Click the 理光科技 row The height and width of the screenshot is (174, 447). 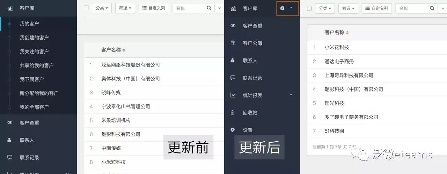[x=377, y=103]
